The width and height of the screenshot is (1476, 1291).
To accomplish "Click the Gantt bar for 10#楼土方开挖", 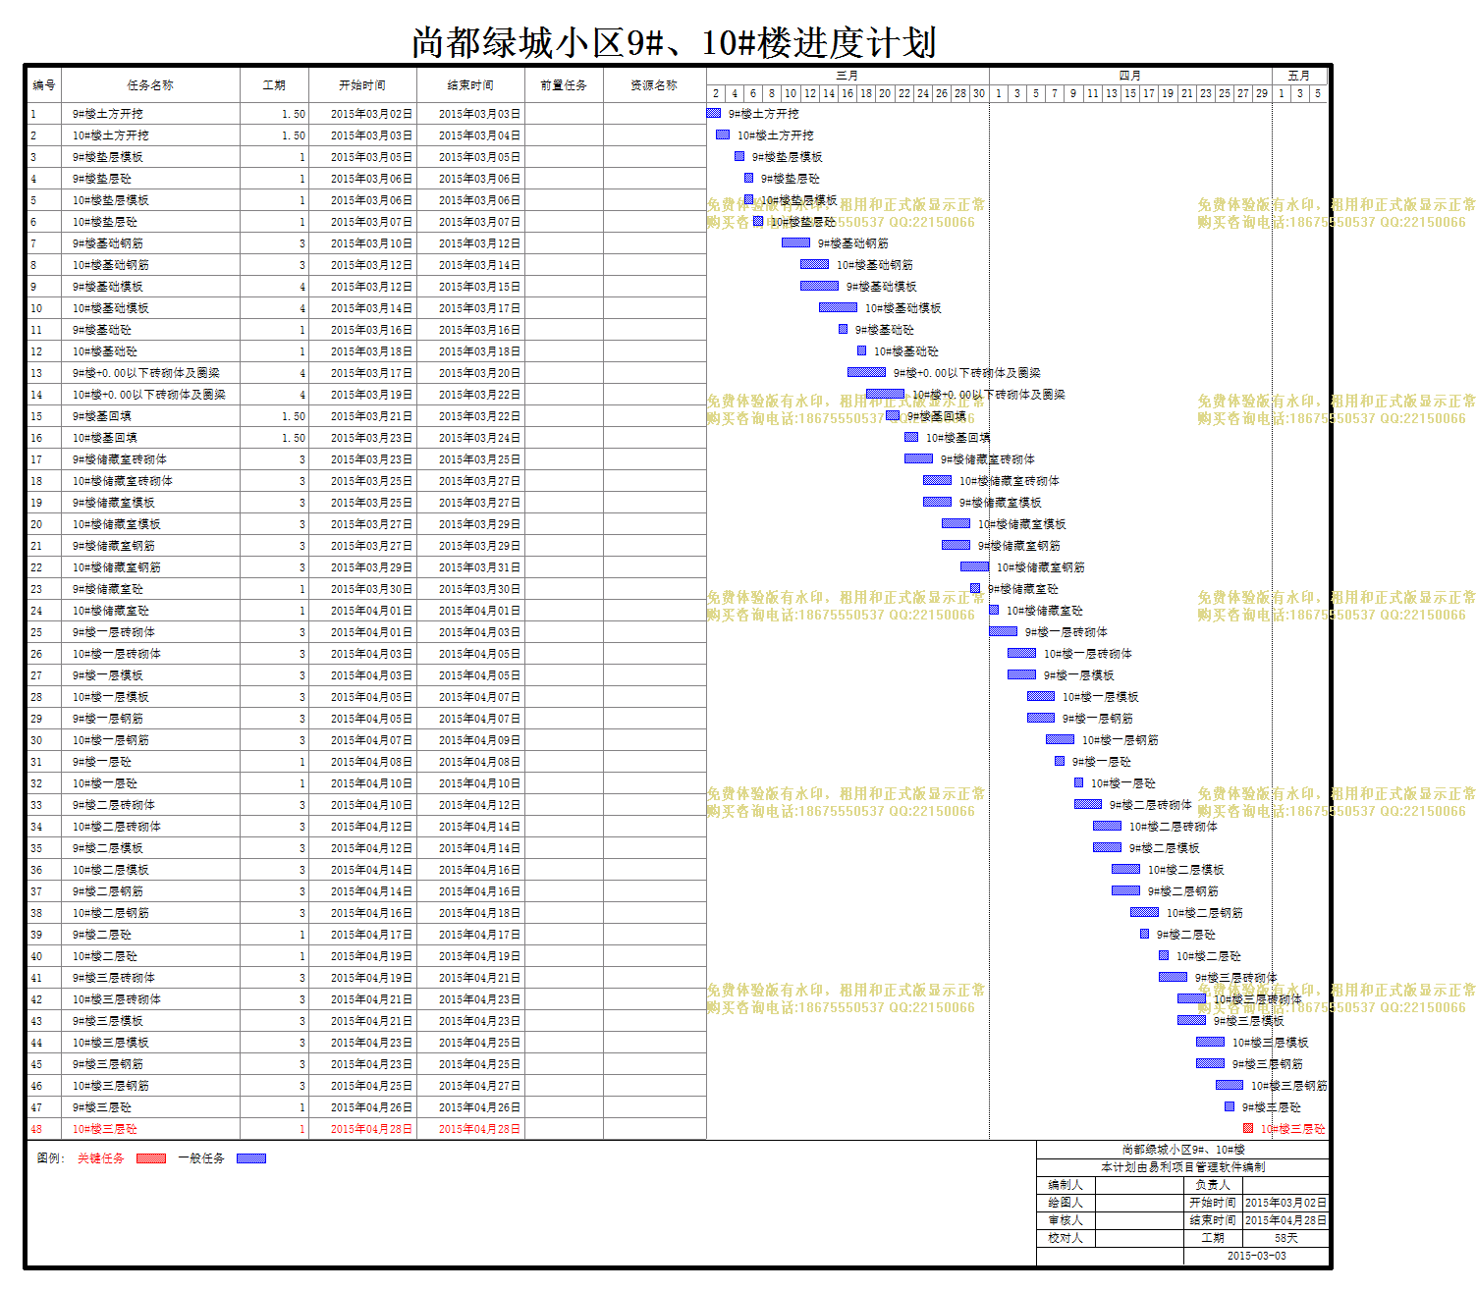I will (x=723, y=134).
